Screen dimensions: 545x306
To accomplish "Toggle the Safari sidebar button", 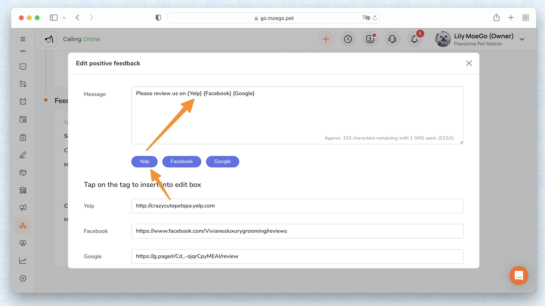I will point(54,18).
